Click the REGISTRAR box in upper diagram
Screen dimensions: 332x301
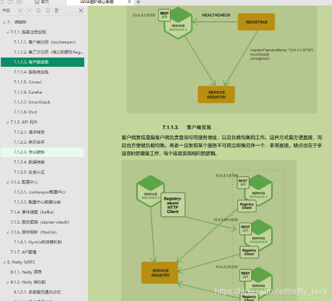pyautogui.click(x=256, y=22)
